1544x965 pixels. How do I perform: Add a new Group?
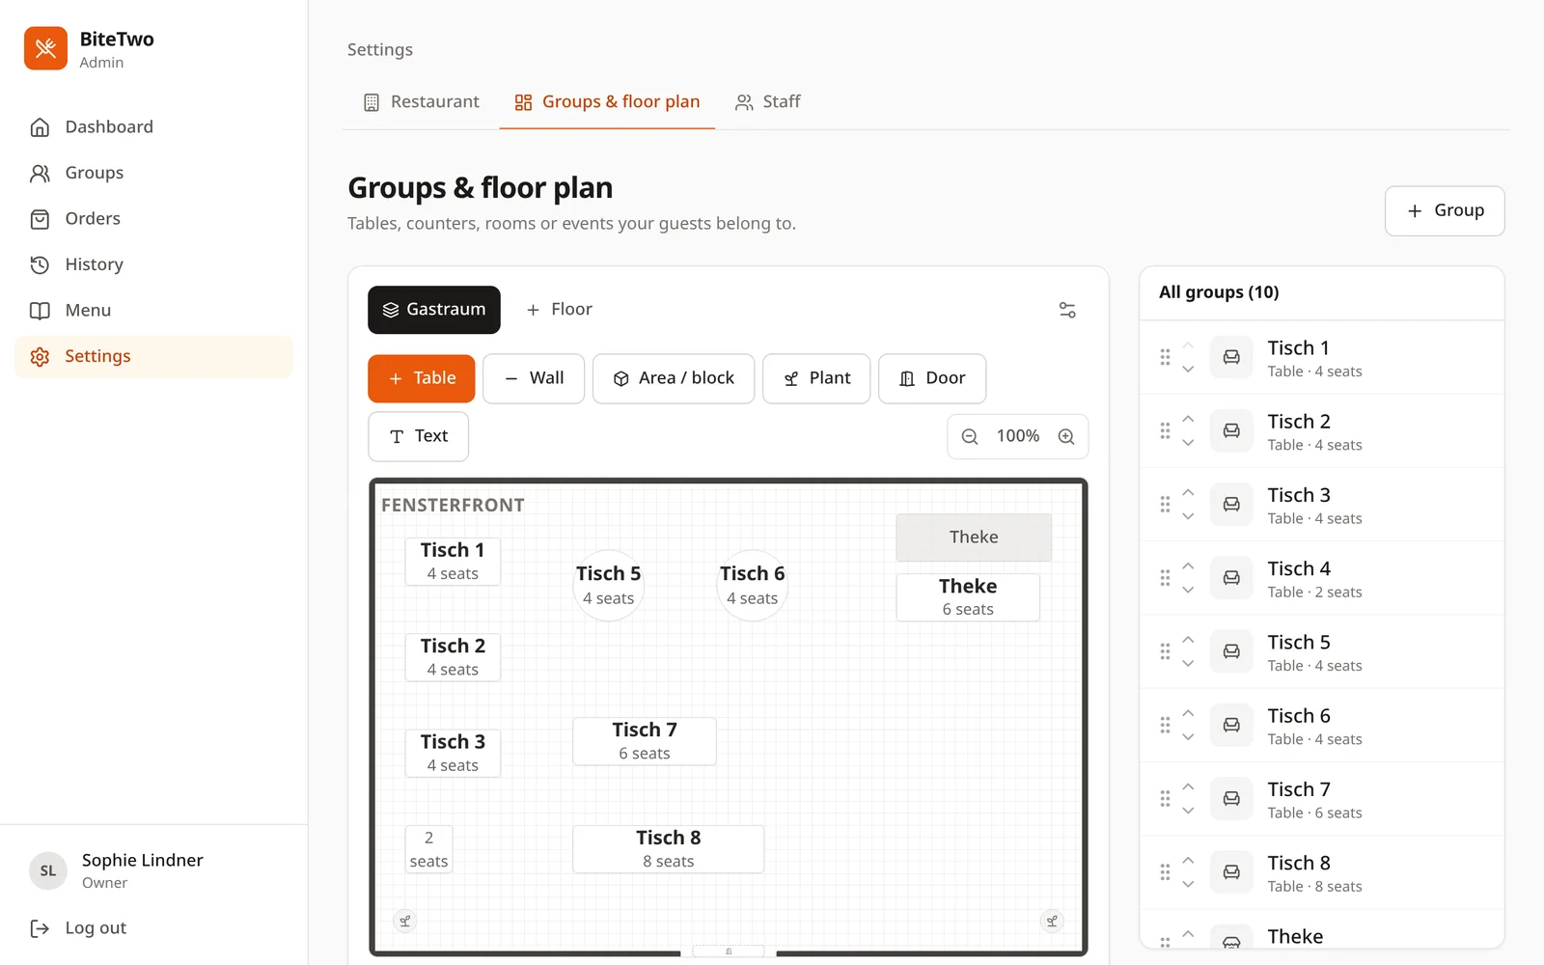pos(1445,210)
